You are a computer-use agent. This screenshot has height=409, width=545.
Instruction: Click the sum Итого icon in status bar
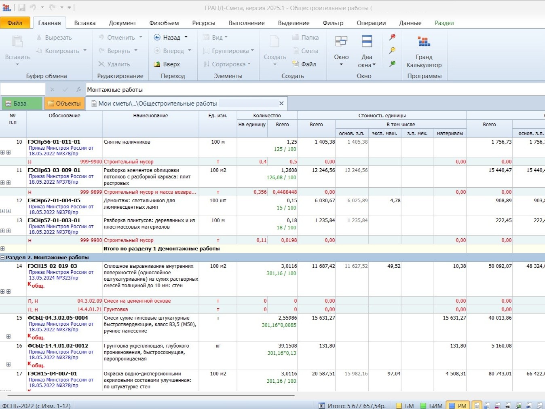pos(321,406)
